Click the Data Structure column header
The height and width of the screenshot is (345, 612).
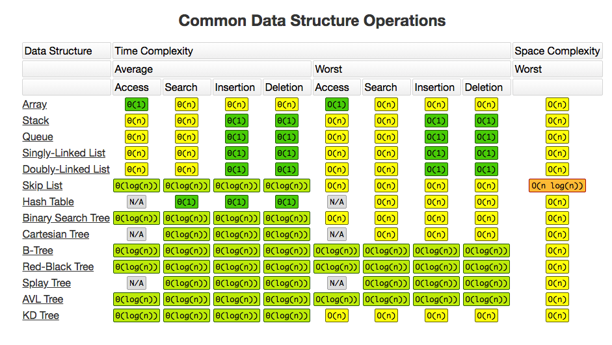click(x=66, y=51)
